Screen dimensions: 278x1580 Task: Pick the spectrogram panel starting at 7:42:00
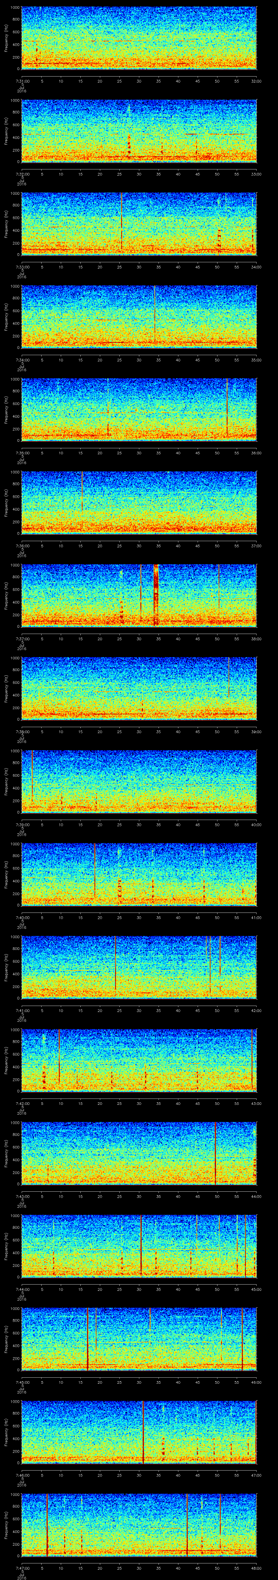(139, 1060)
